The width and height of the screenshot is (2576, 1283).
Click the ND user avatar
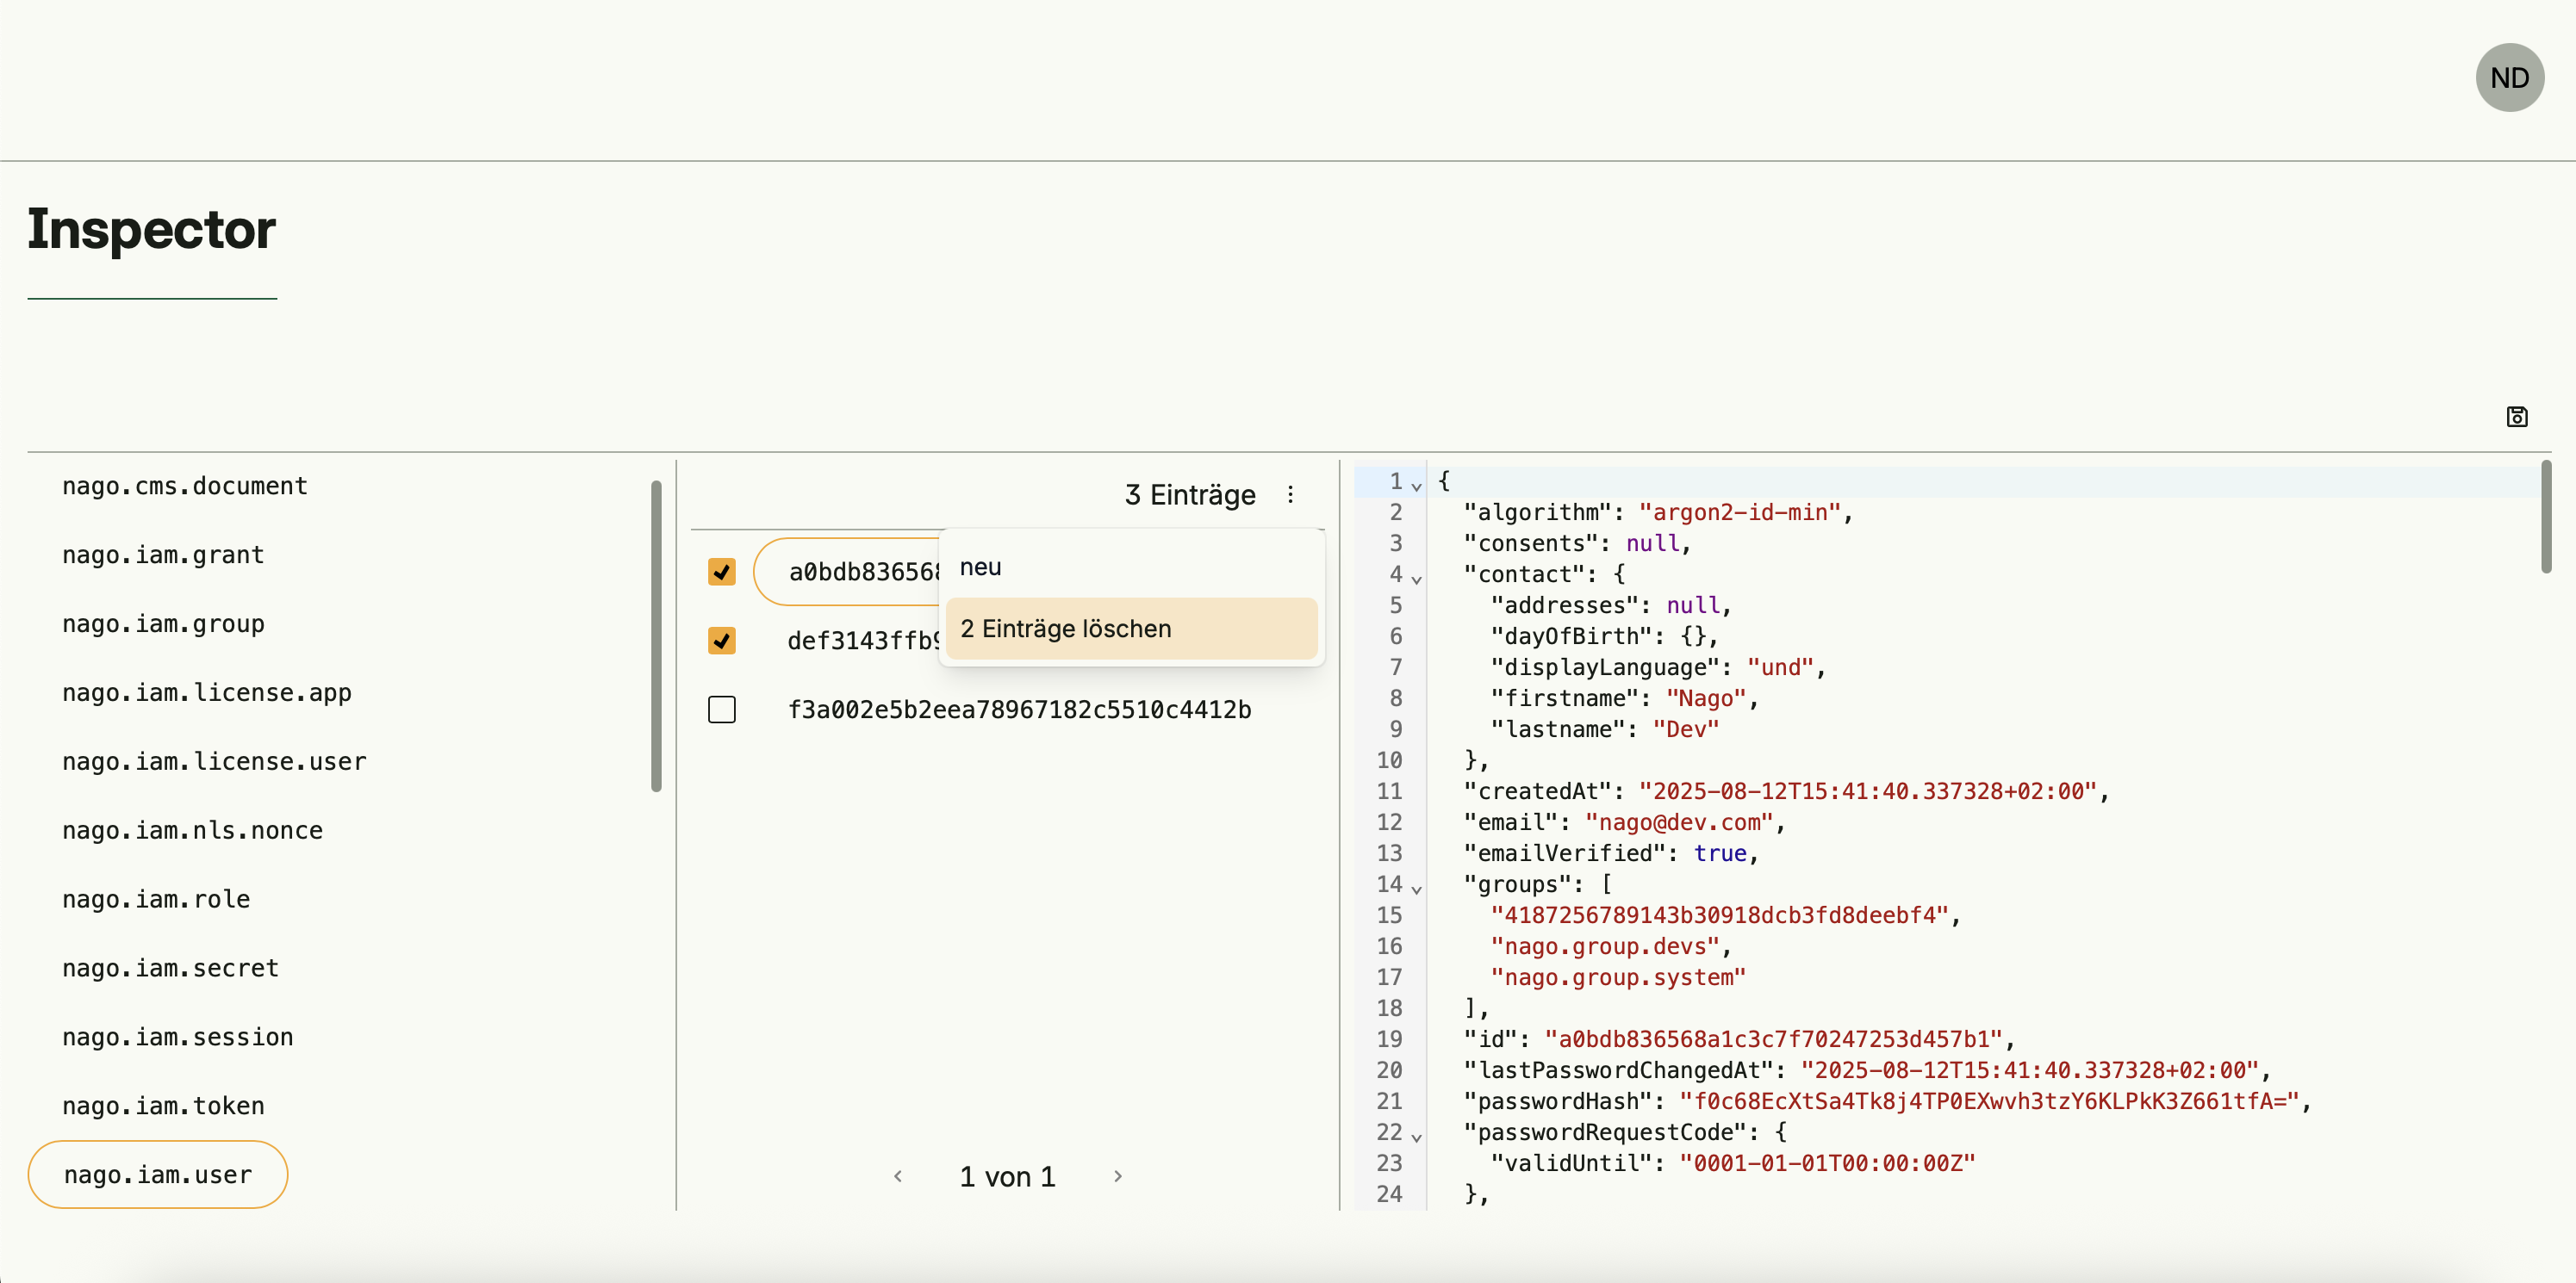point(2509,78)
